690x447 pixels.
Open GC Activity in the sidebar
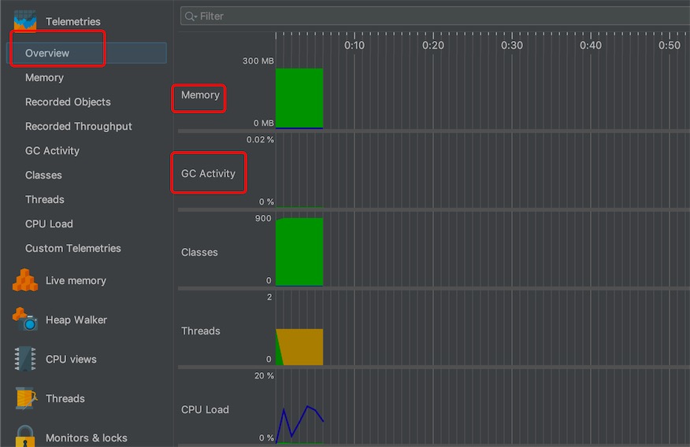(x=52, y=150)
